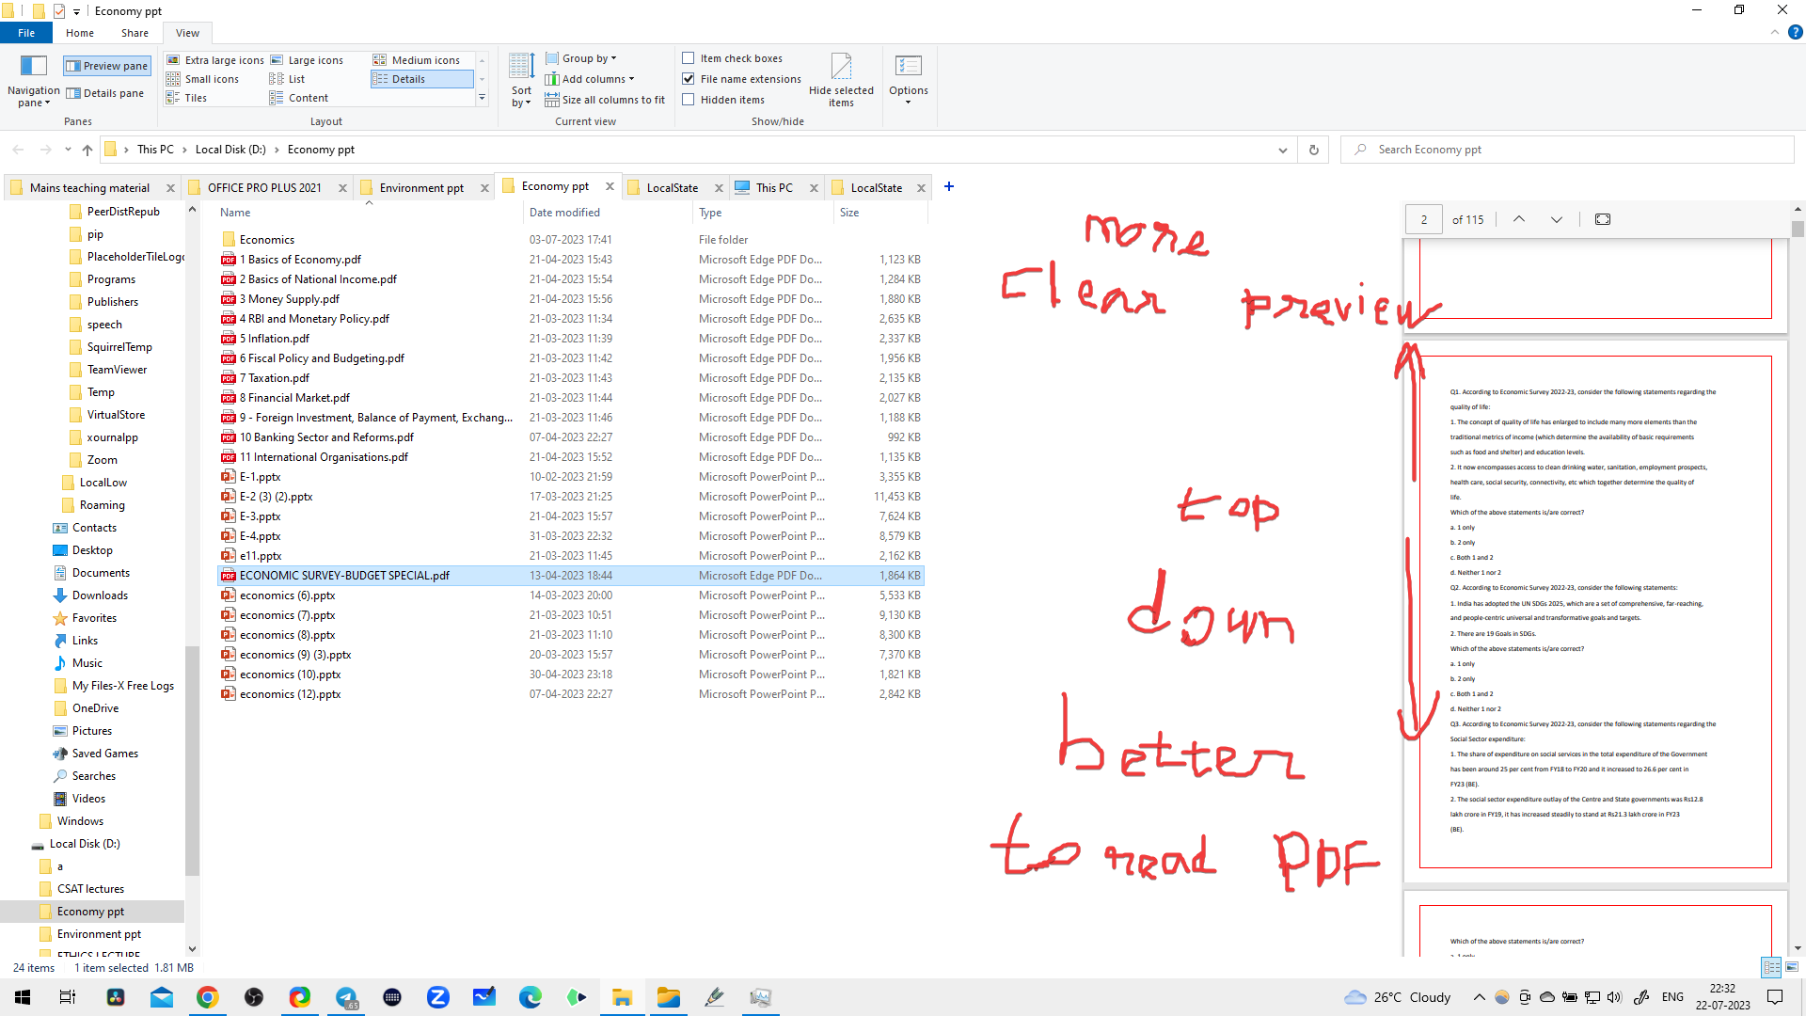The width and height of the screenshot is (1806, 1016).
Task: Switch to the Environment ppt tab
Action: coord(420,187)
